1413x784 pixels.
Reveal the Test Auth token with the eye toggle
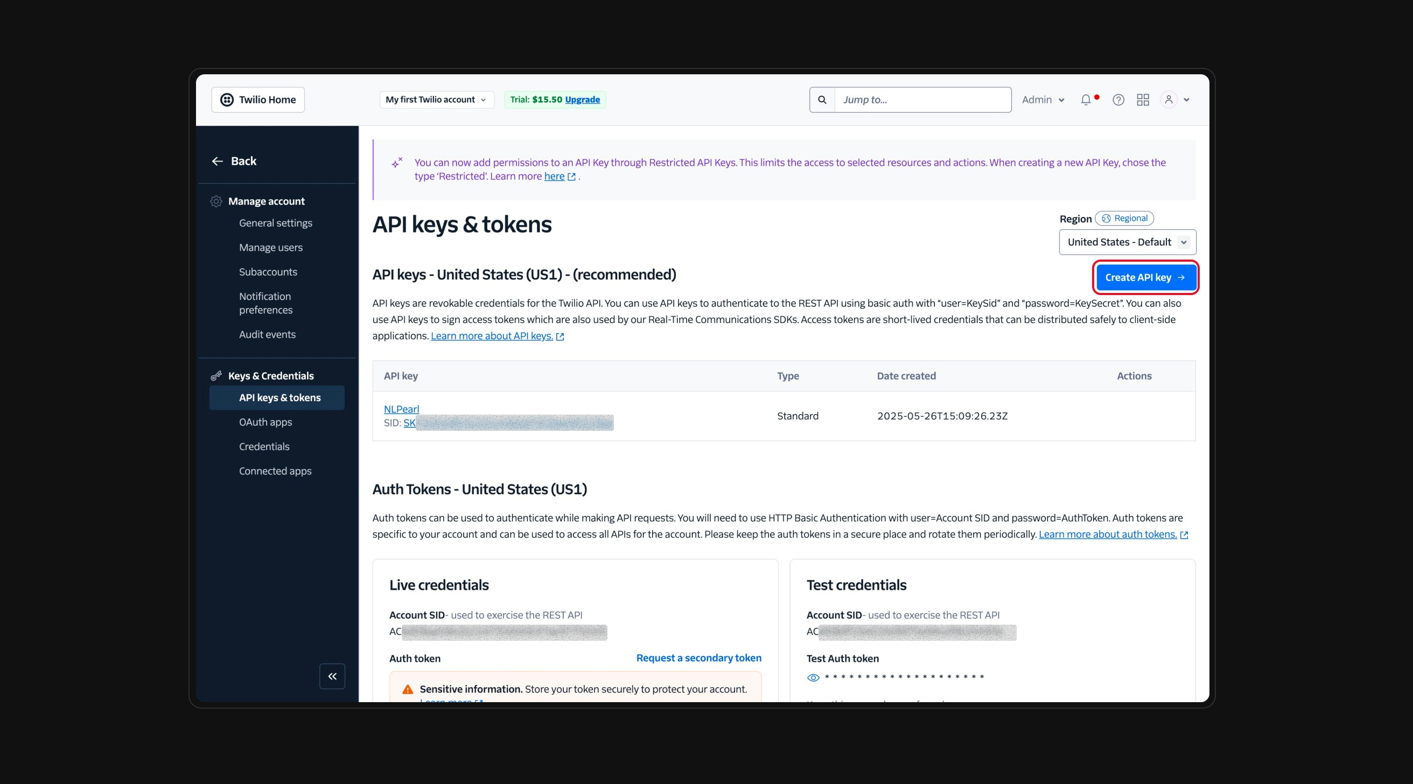pyautogui.click(x=813, y=676)
